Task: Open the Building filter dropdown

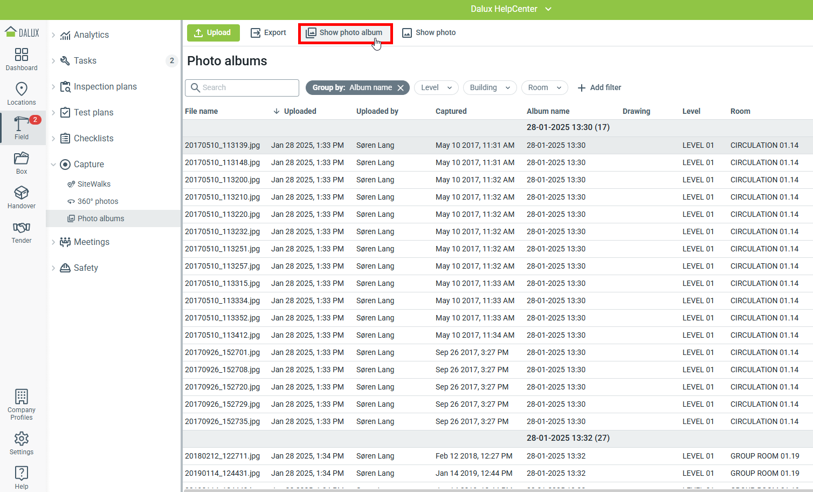Action: tap(490, 87)
